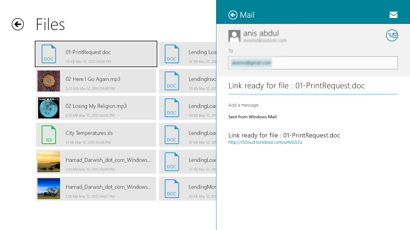Open album art of 02 Losing My Religion.mp3

49,108
